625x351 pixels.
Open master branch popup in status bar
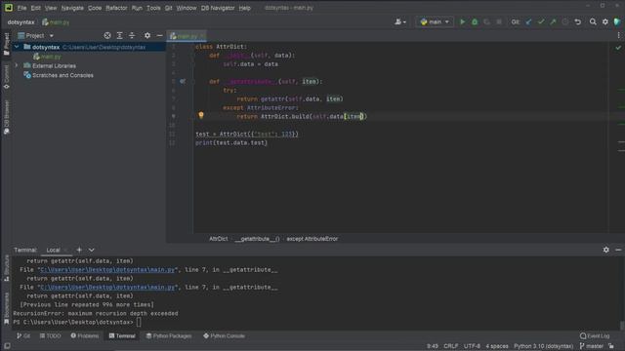click(592, 346)
